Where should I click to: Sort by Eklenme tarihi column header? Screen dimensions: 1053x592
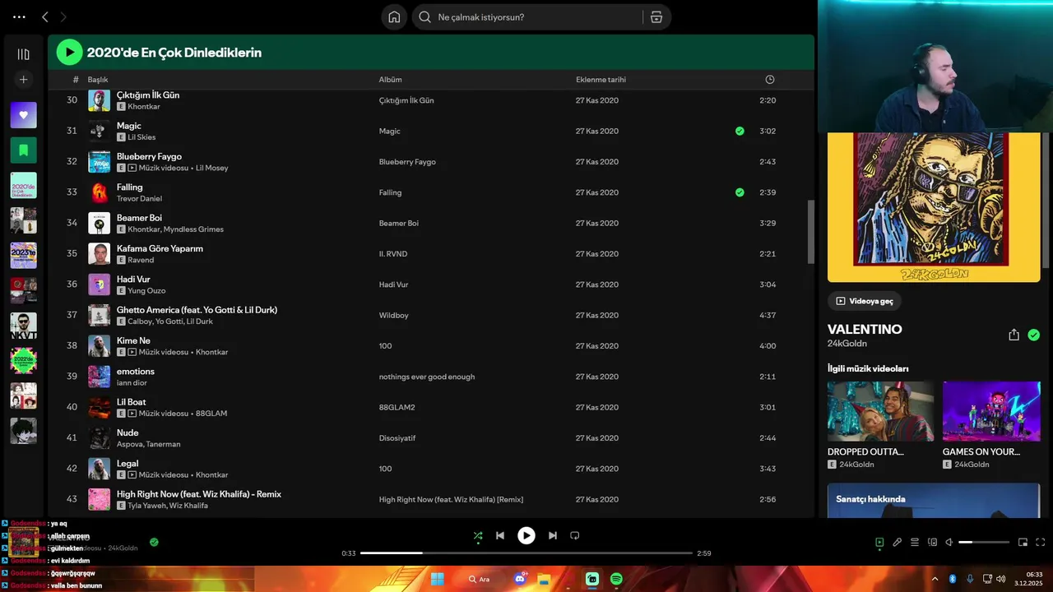(x=601, y=80)
